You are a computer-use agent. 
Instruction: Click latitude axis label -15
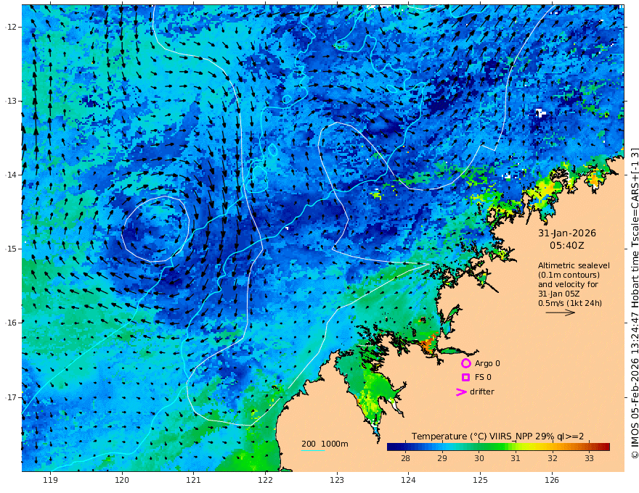coord(11,249)
